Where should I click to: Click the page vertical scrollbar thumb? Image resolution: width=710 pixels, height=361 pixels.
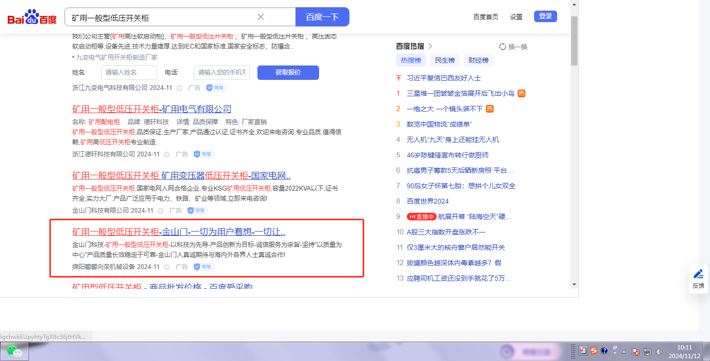(574, 41)
